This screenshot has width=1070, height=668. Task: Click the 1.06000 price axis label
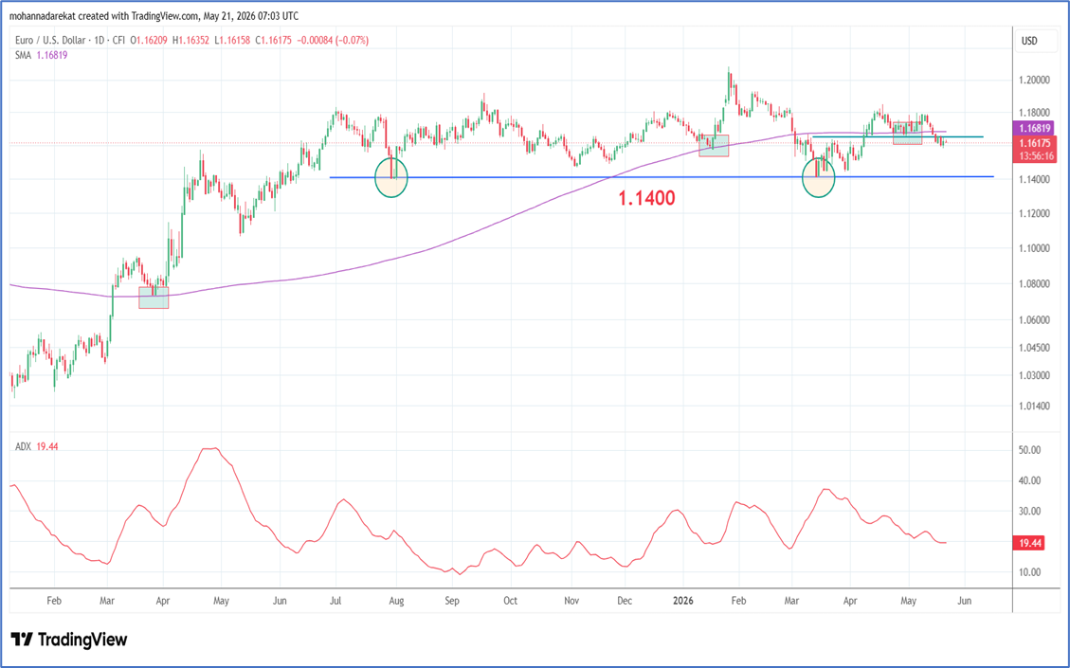pos(1034,319)
